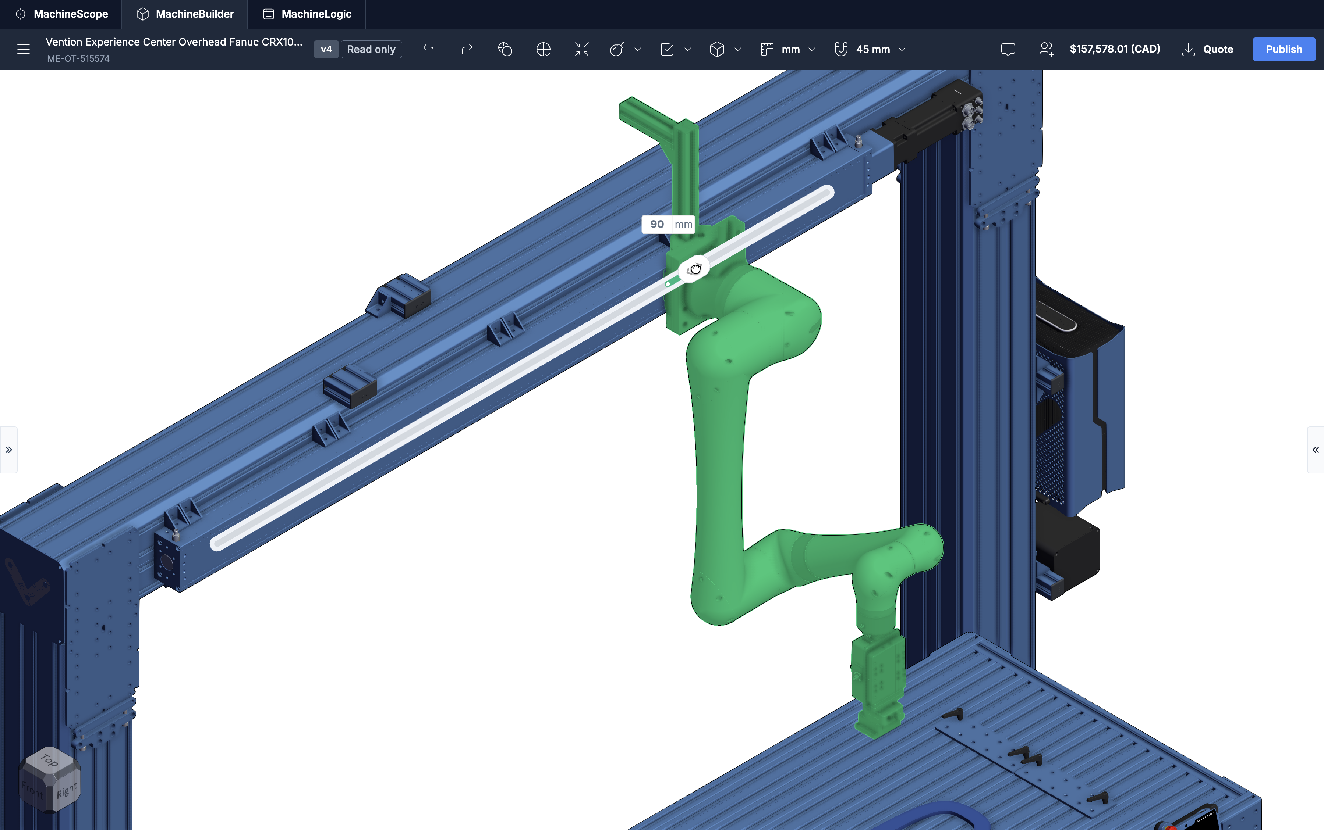Click the cube display mode icon
This screenshot has height=830, width=1324.
tap(717, 49)
